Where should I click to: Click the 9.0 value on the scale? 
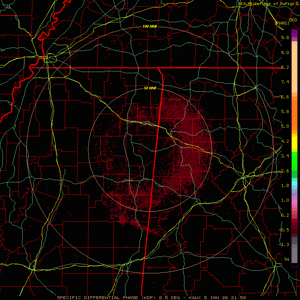pyautogui.click(x=285, y=53)
